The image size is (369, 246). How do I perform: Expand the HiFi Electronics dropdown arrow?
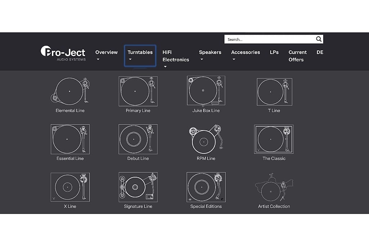165,67
